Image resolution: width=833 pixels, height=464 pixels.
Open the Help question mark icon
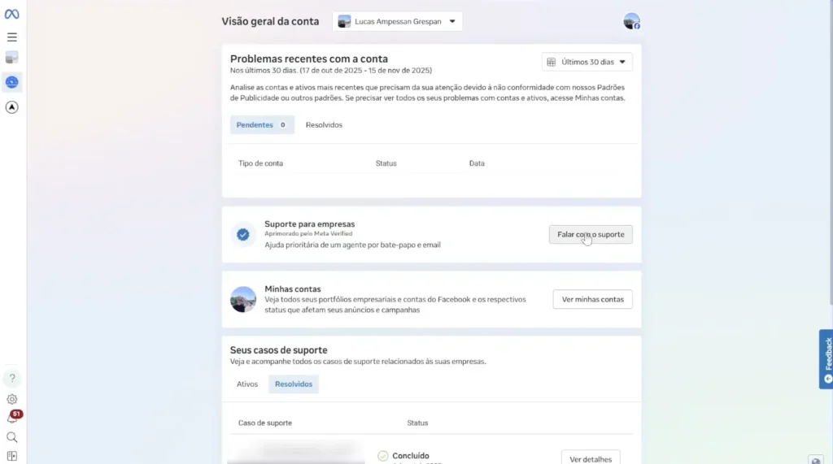(11, 379)
